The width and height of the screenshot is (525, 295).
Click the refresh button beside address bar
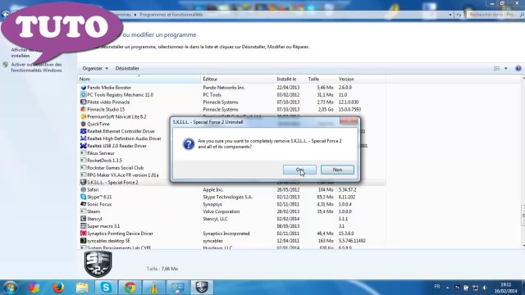(x=459, y=15)
